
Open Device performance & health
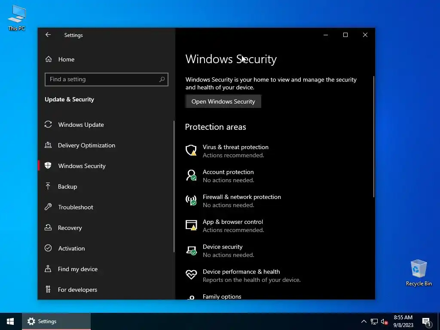click(x=243, y=275)
